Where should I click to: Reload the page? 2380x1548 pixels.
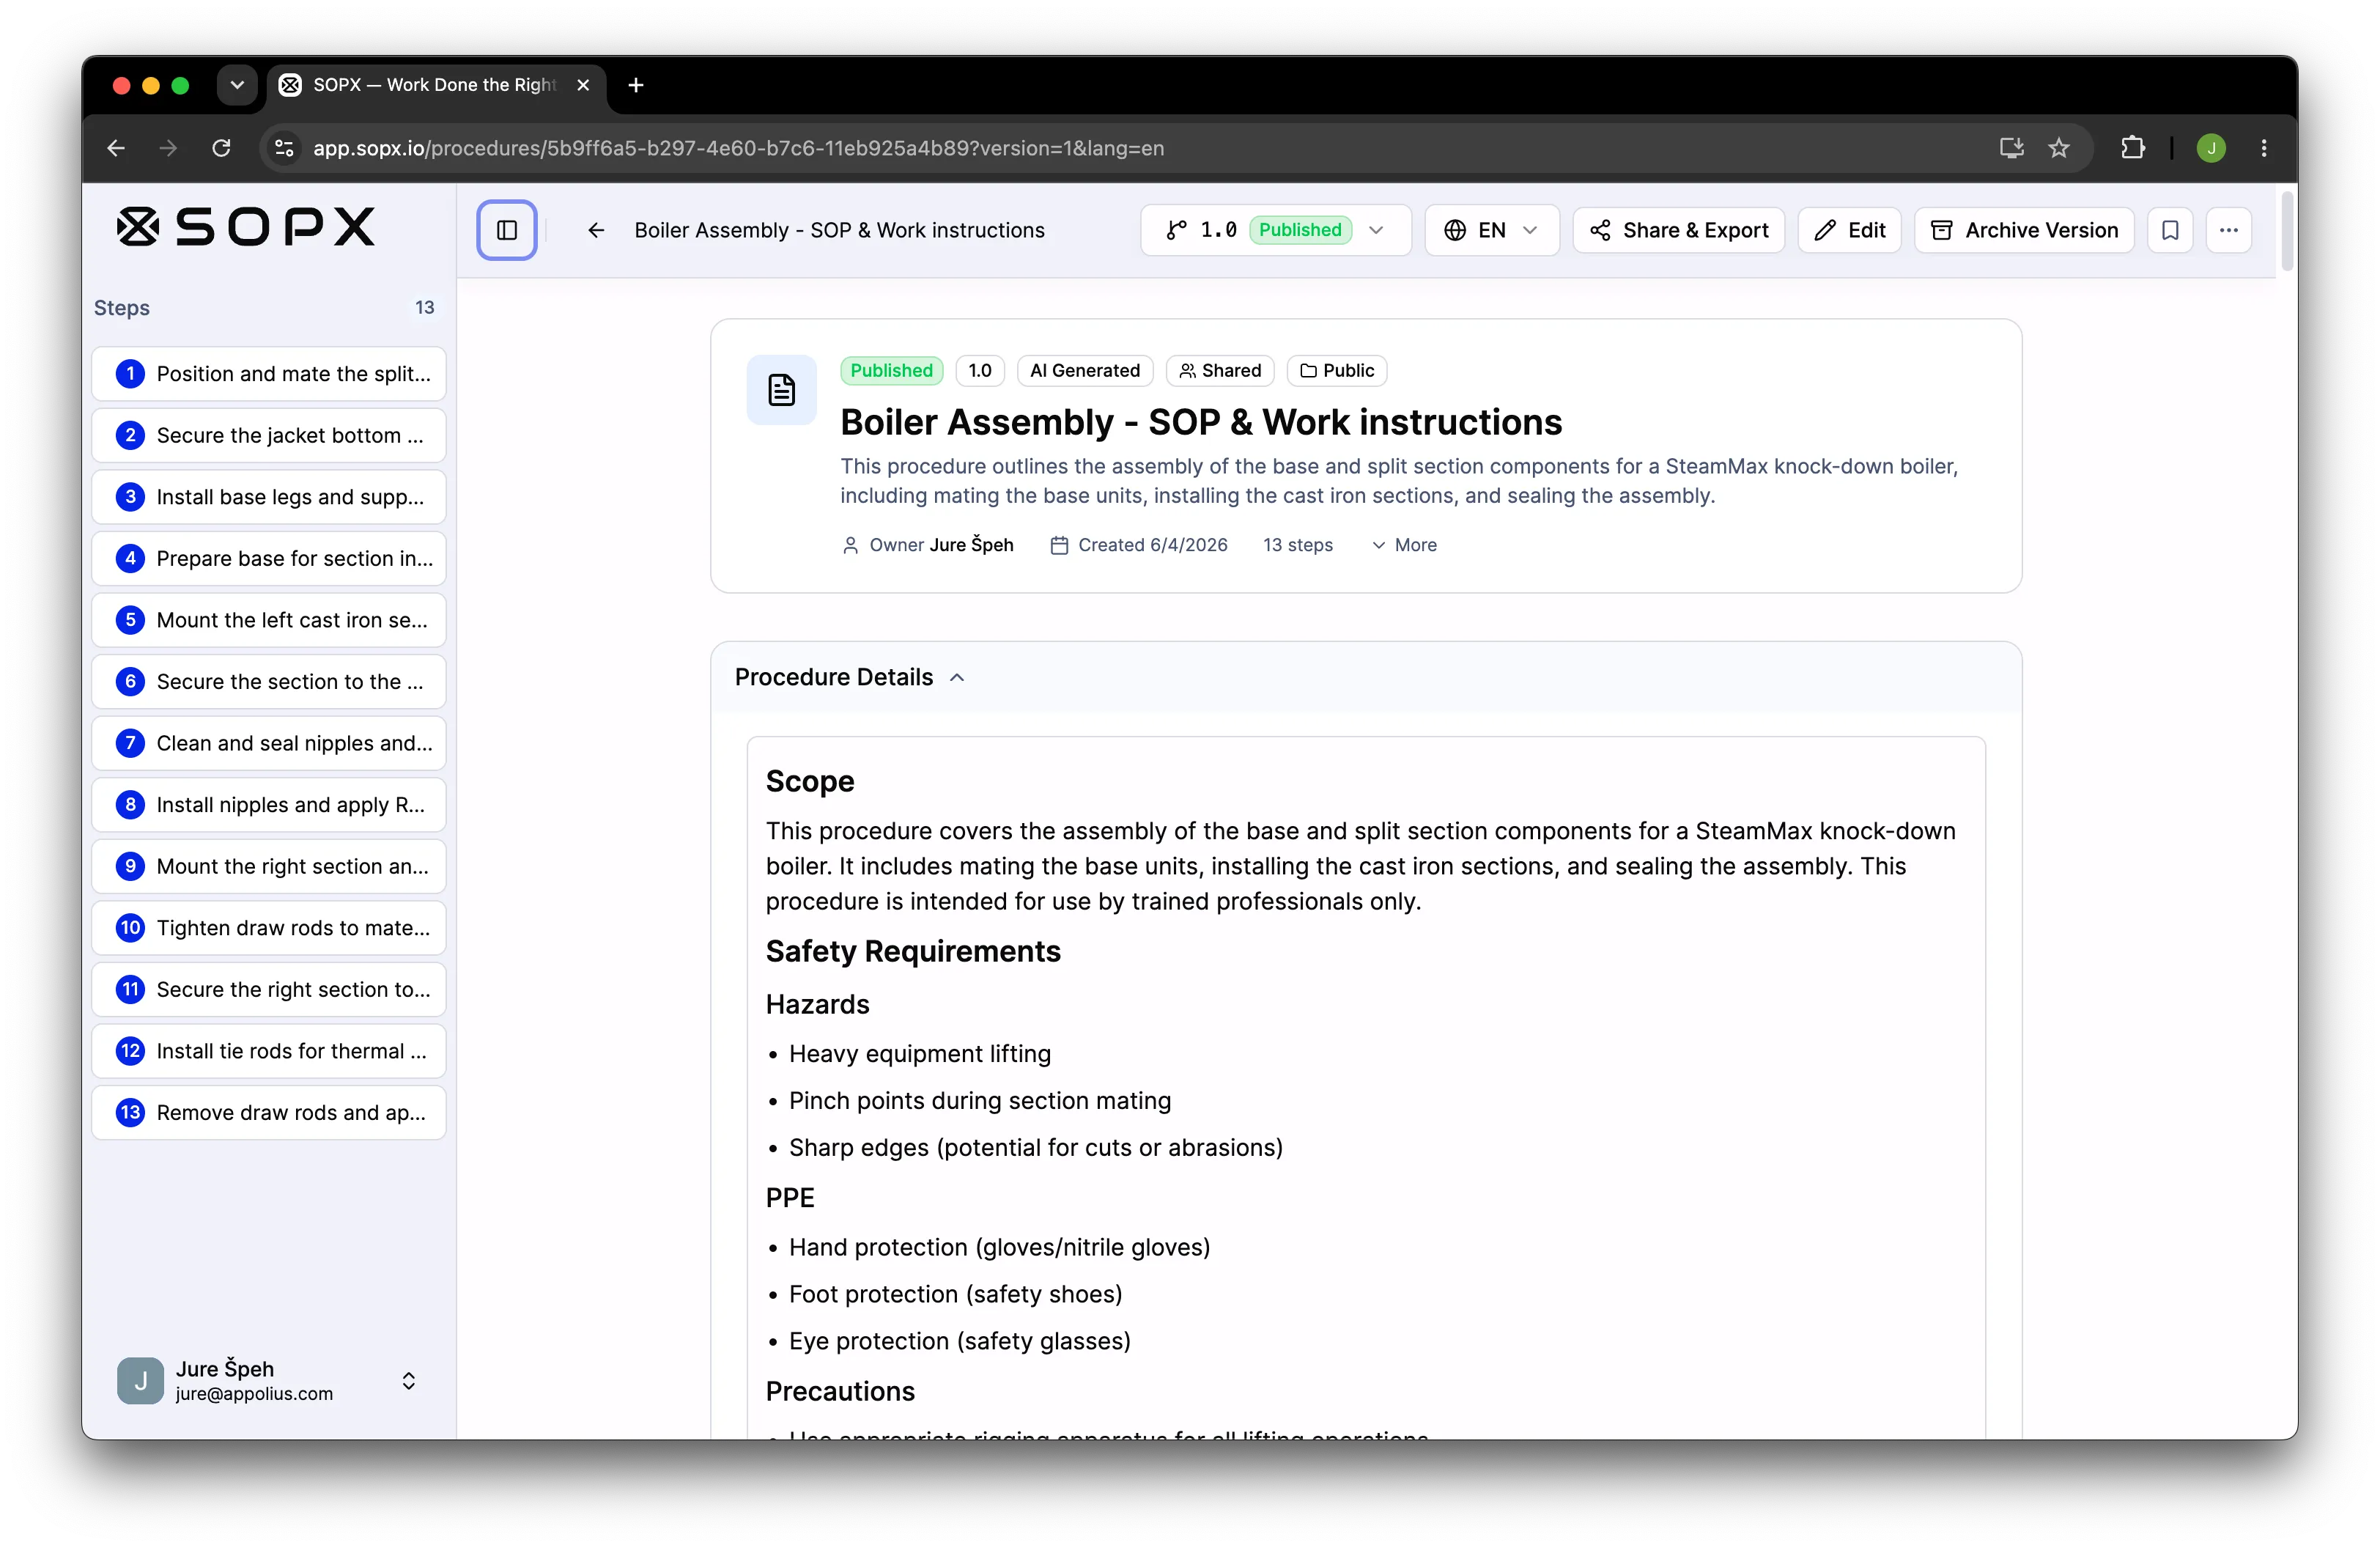tap(222, 148)
